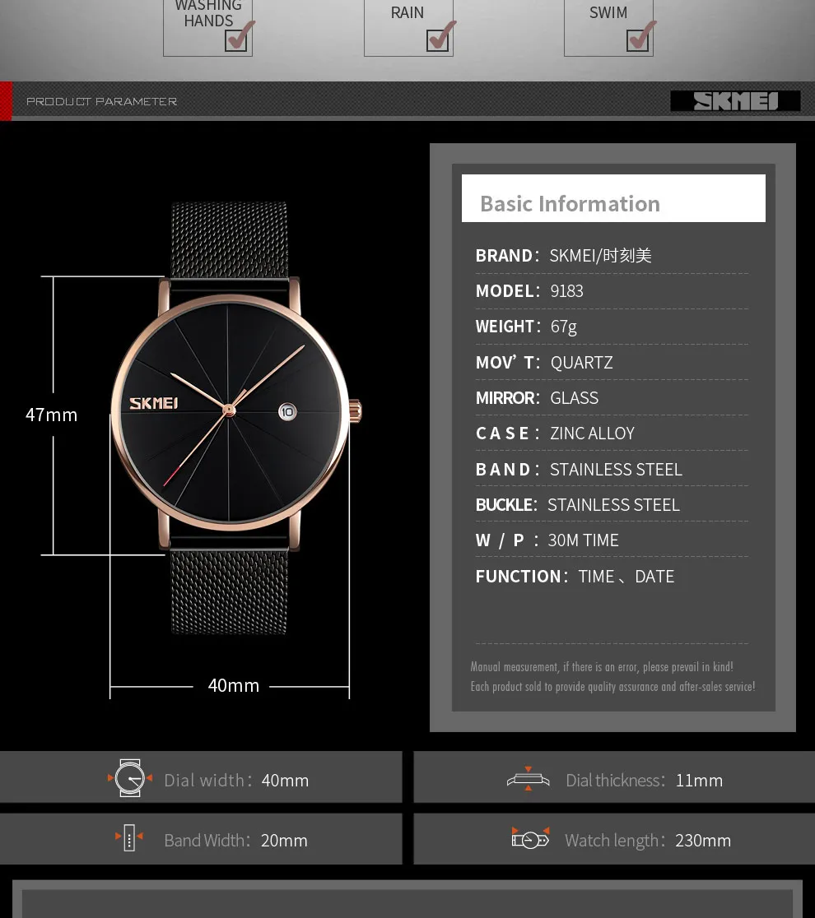This screenshot has width=815, height=918.
Task: Click the Watch length 230mm value
Action: (x=703, y=841)
